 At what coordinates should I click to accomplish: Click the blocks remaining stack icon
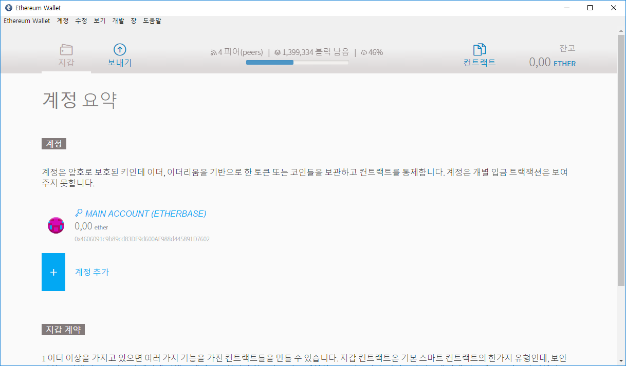pyautogui.click(x=278, y=52)
